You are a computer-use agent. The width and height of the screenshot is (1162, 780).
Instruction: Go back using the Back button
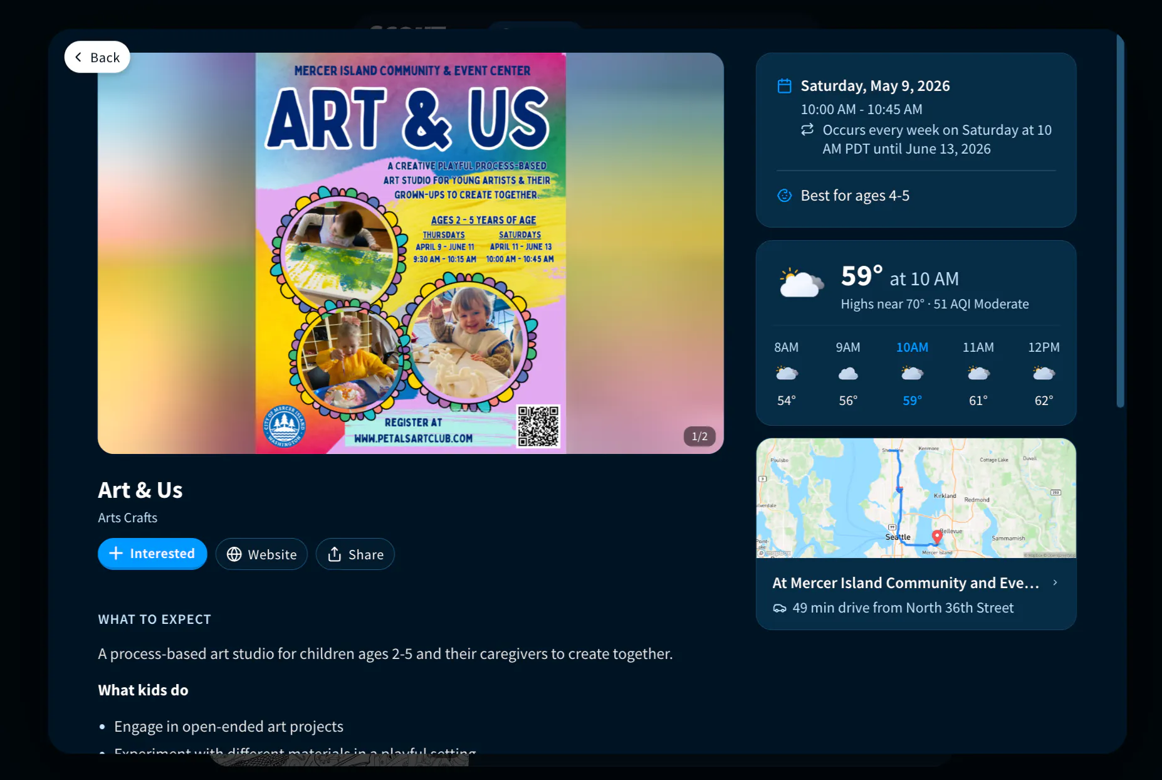[x=97, y=57]
